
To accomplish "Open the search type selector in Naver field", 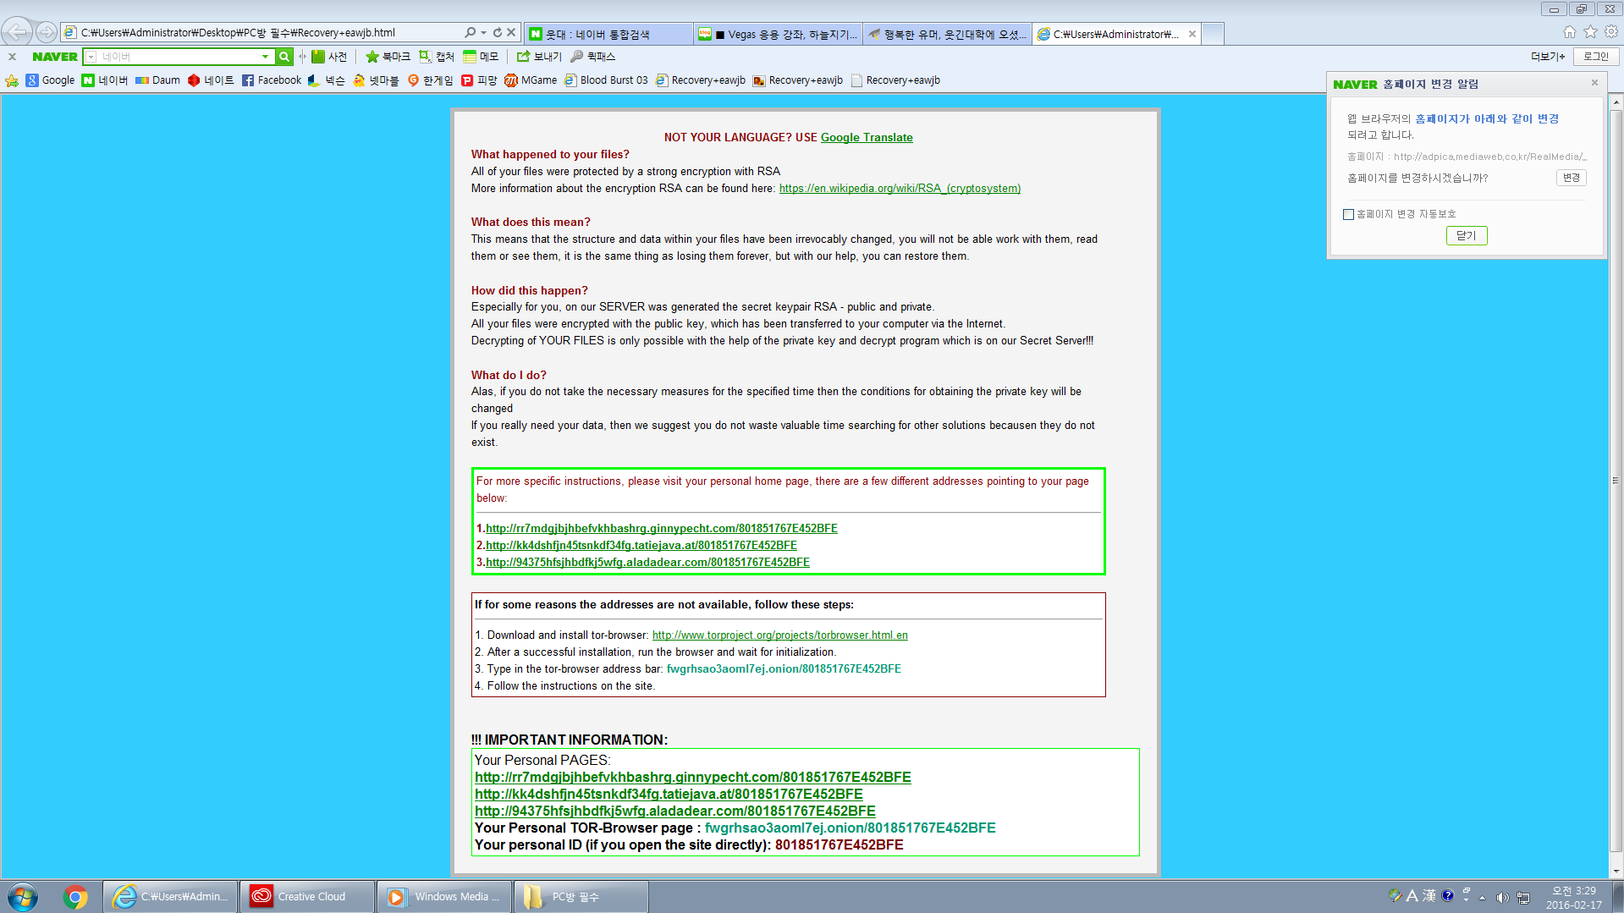I will [x=91, y=57].
